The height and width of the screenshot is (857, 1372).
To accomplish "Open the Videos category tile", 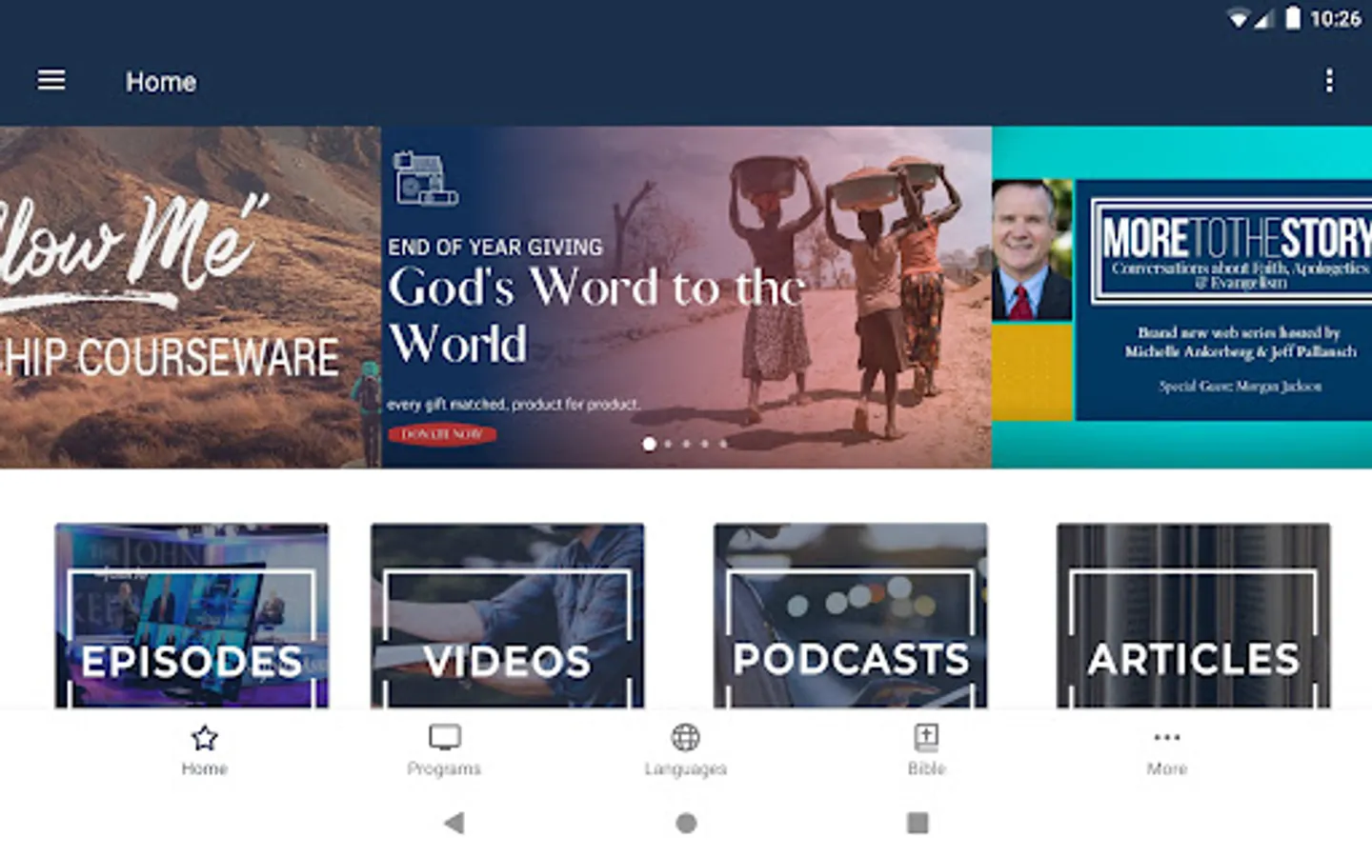I will [x=507, y=615].
